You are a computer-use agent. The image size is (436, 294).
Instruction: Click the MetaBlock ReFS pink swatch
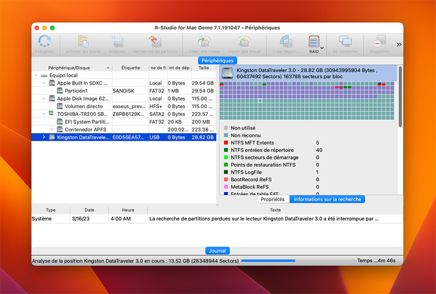click(226, 186)
